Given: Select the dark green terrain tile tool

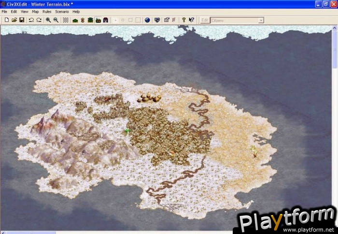Looking at the screenshot, I should (91, 20).
